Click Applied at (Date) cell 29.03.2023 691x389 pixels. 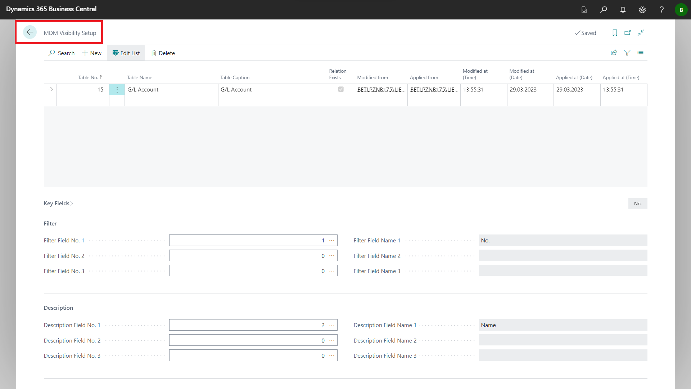[577, 89]
